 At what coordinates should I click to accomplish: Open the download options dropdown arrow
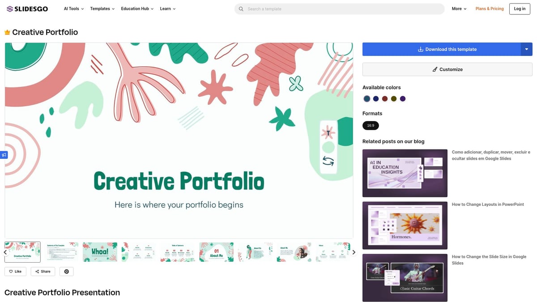tap(526, 49)
